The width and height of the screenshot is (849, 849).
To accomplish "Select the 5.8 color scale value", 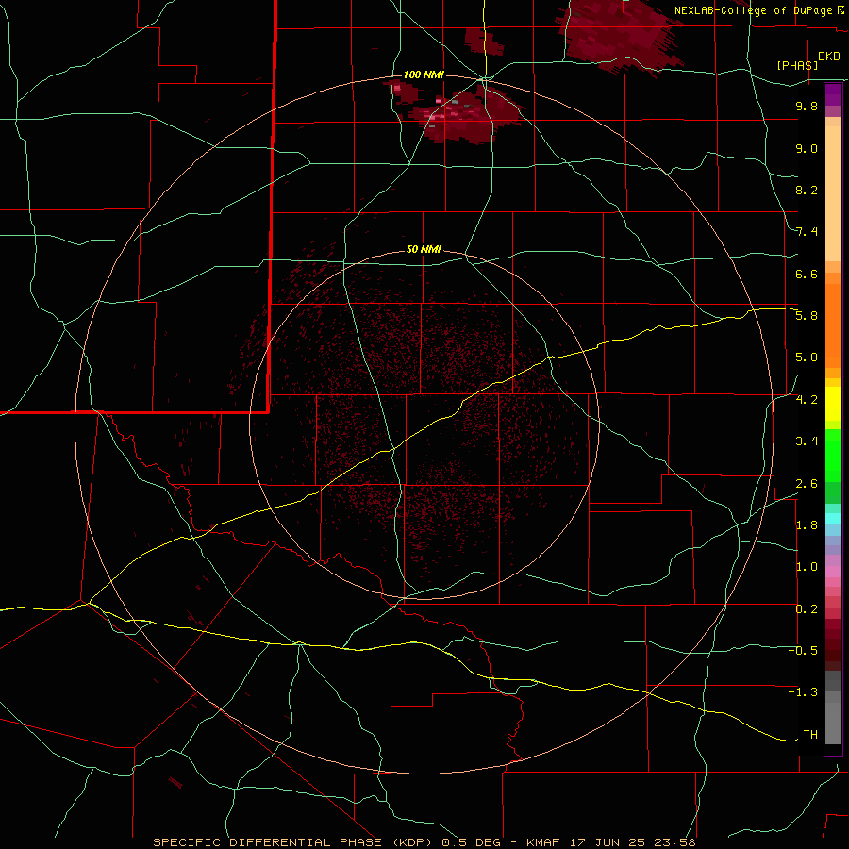I will click(807, 316).
